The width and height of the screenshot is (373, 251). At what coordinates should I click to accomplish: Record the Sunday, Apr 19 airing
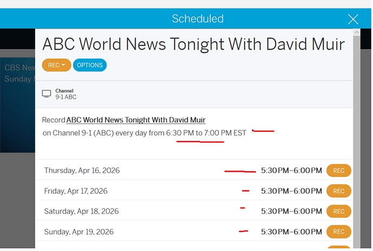[x=338, y=232]
